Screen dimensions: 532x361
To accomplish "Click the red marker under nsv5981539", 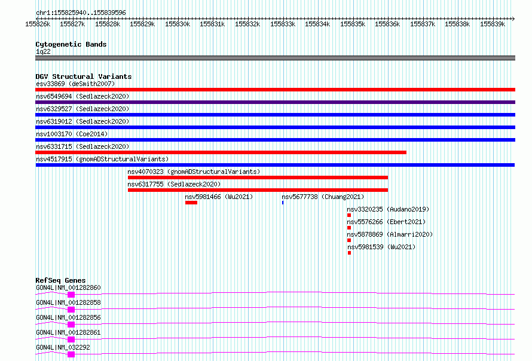I will [350, 253].
